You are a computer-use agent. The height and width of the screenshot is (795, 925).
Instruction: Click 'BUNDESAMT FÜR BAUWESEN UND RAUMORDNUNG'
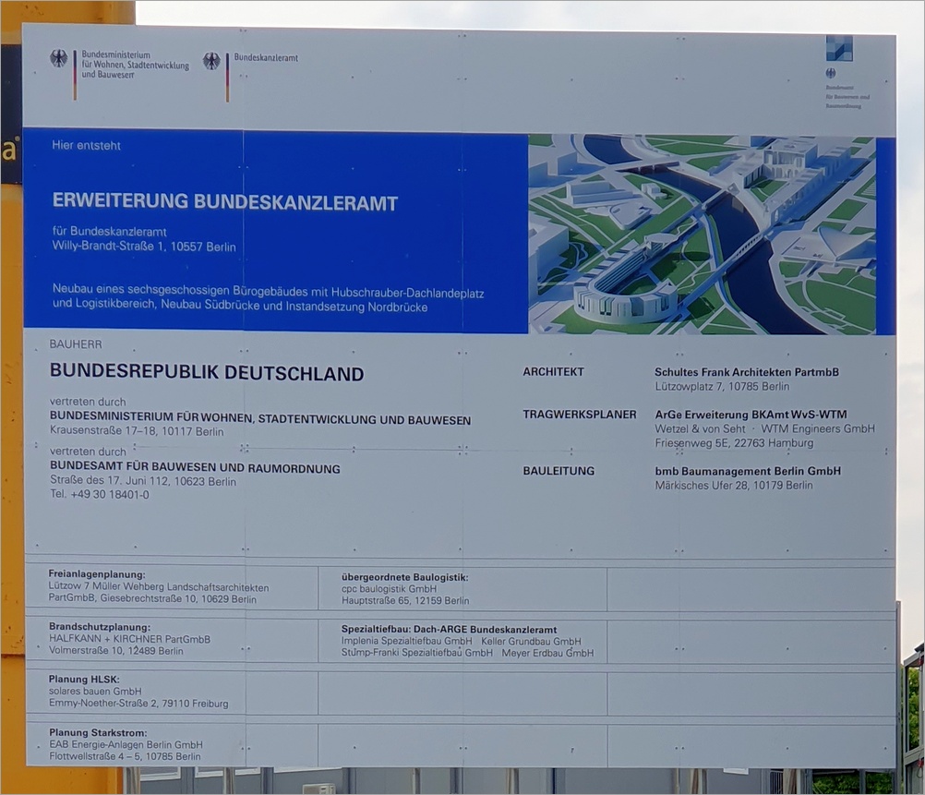pyautogui.click(x=195, y=468)
